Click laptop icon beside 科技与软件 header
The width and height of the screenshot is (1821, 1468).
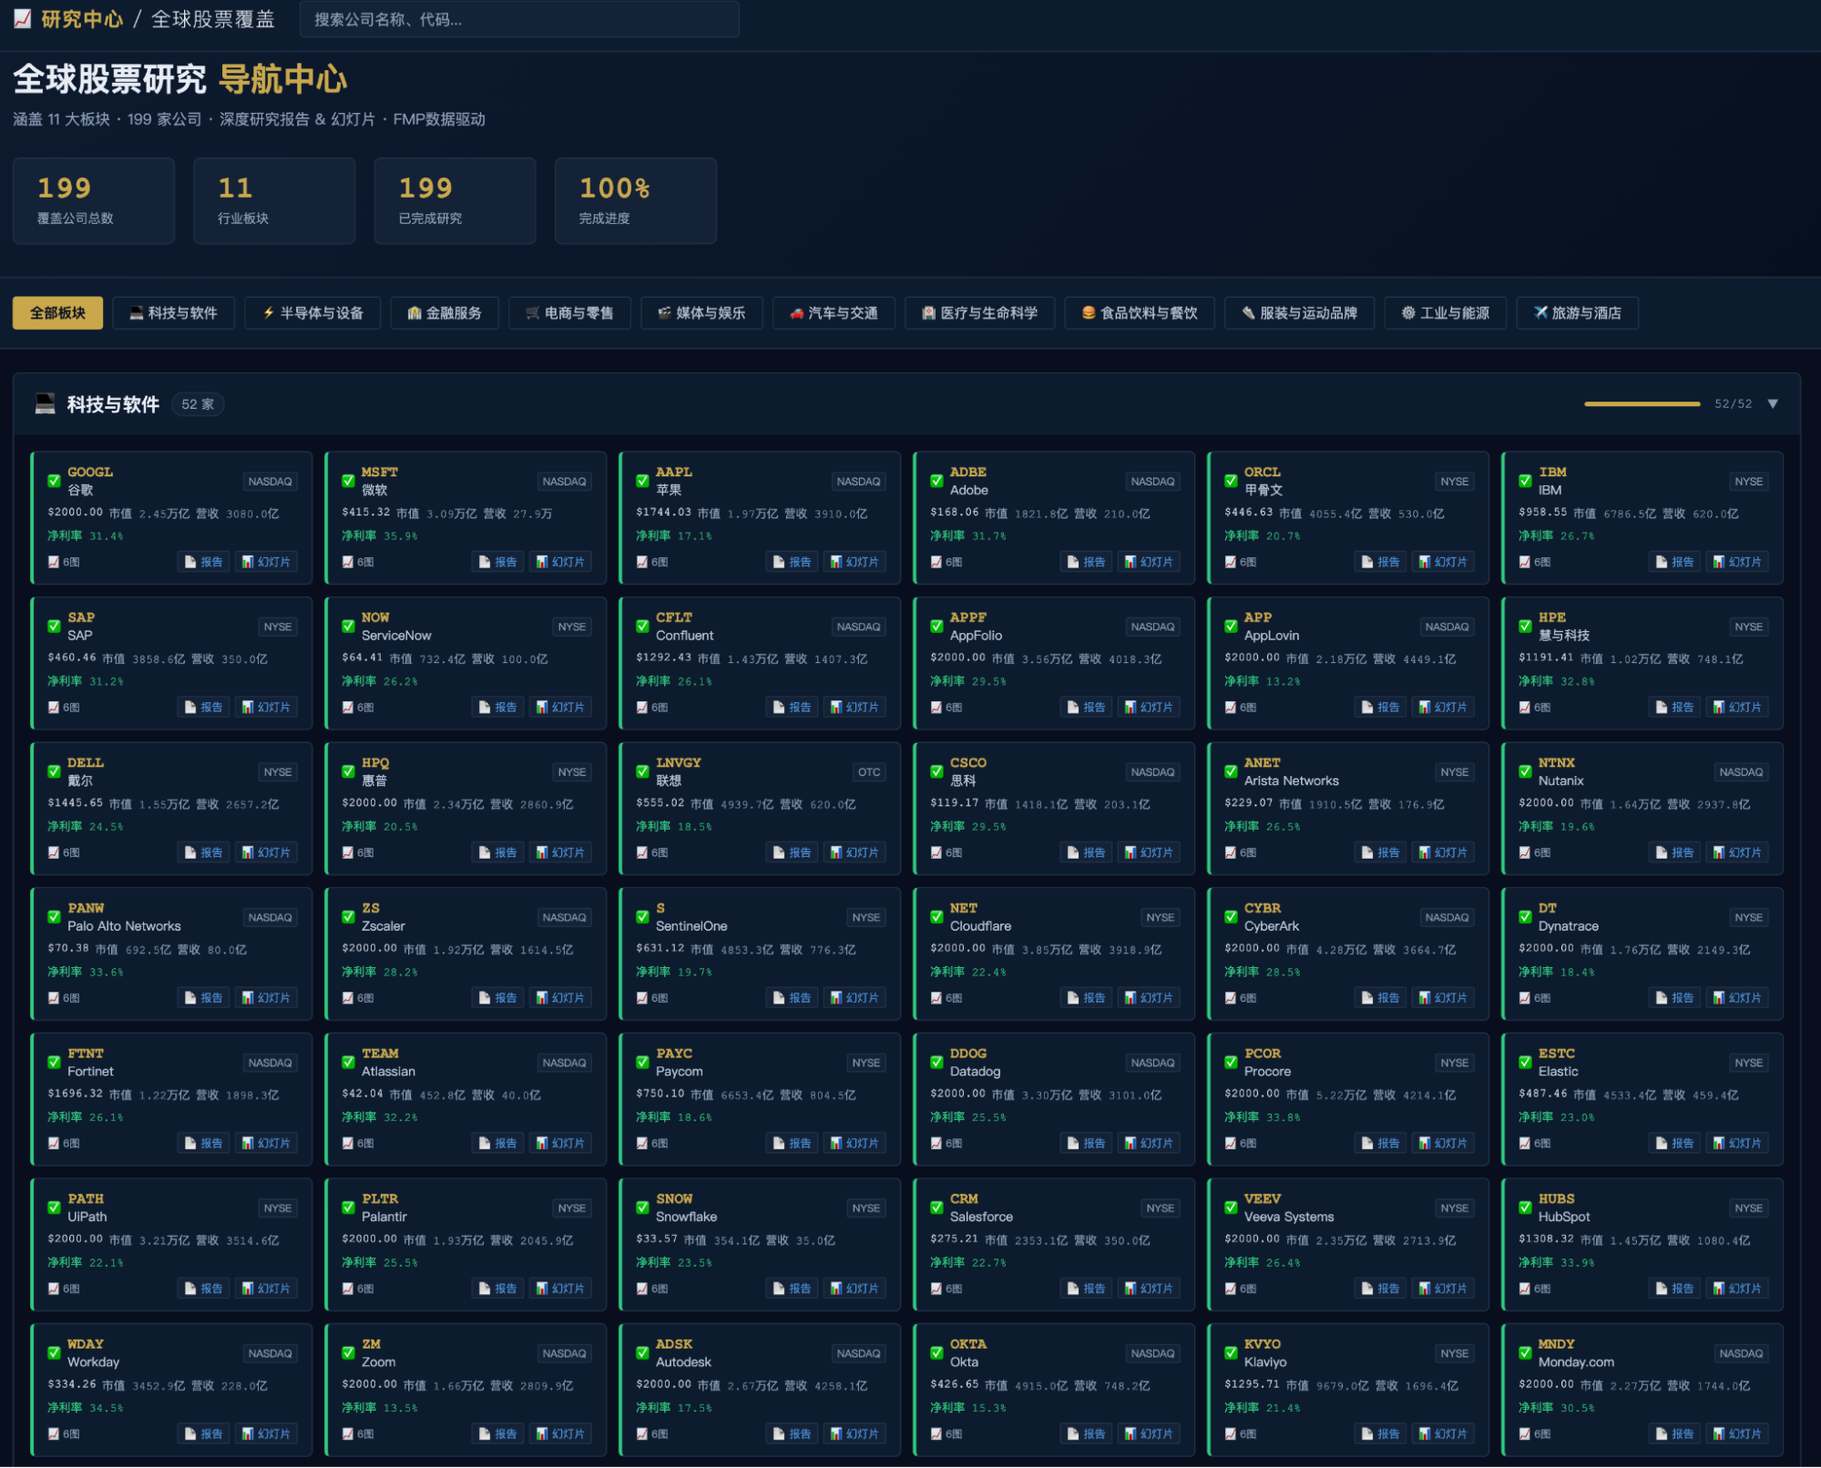click(x=45, y=403)
